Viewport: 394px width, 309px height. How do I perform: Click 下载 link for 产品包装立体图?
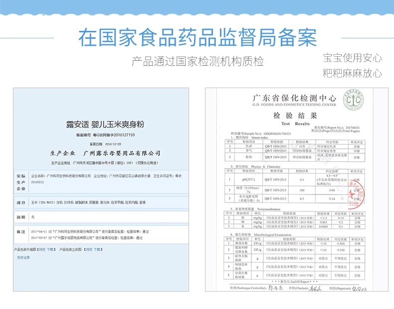click(x=97, y=249)
